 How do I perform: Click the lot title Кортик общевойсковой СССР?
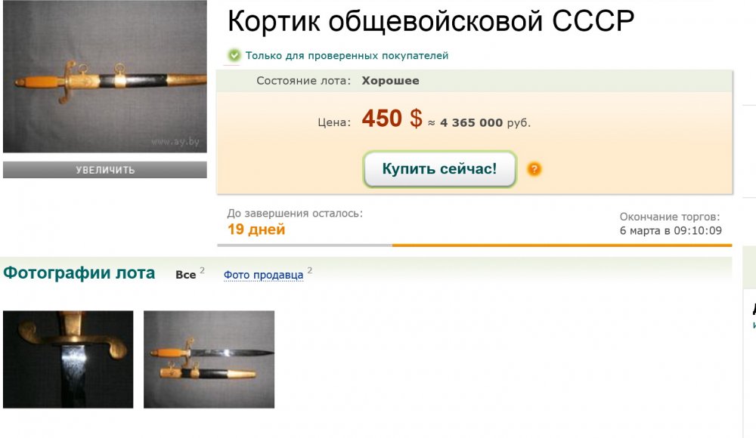(x=431, y=21)
